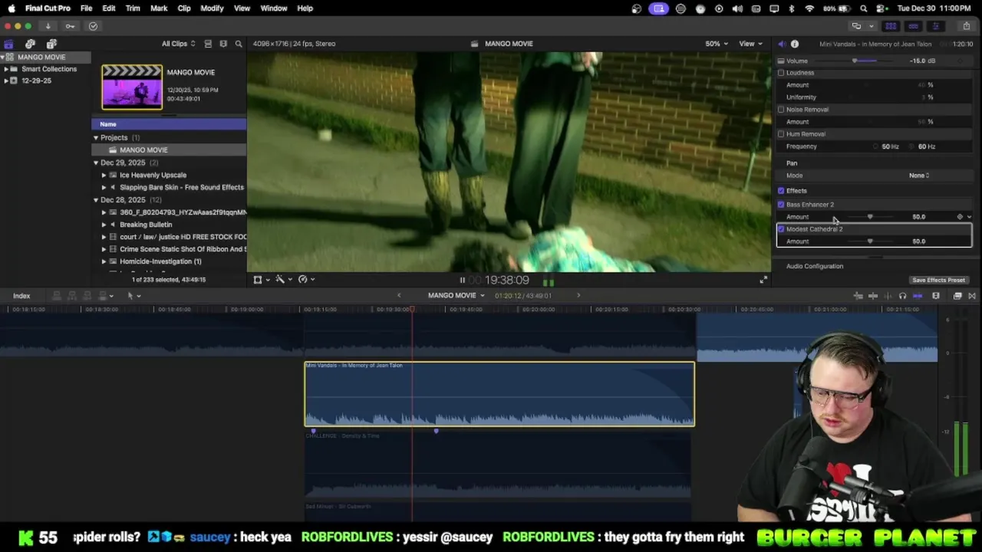Image resolution: width=982 pixels, height=552 pixels.
Task: Click the Save Effects Preset button
Action: 938,281
